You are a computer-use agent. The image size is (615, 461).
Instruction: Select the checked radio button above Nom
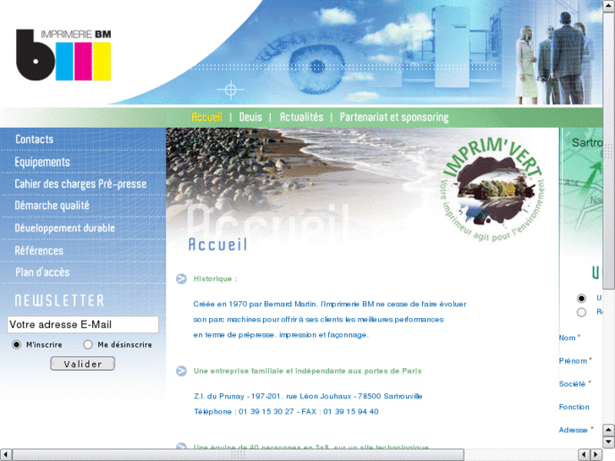click(581, 299)
